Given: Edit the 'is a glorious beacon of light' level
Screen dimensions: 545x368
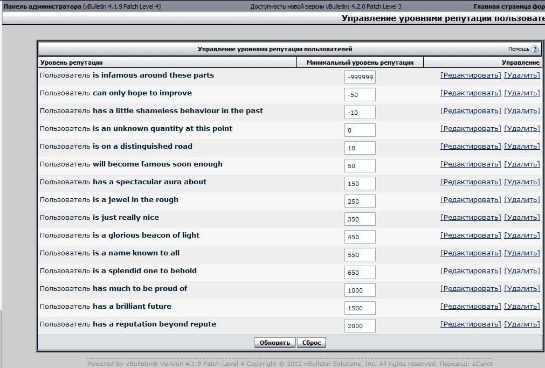Looking at the screenshot, I should [470, 235].
